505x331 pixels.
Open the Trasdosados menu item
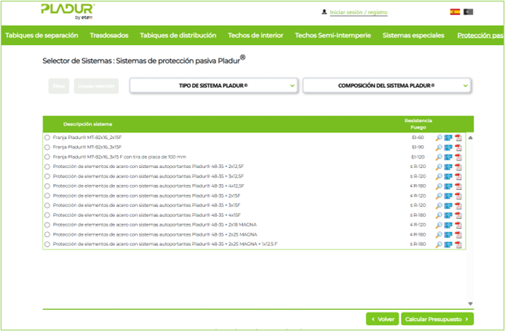pyautogui.click(x=110, y=35)
